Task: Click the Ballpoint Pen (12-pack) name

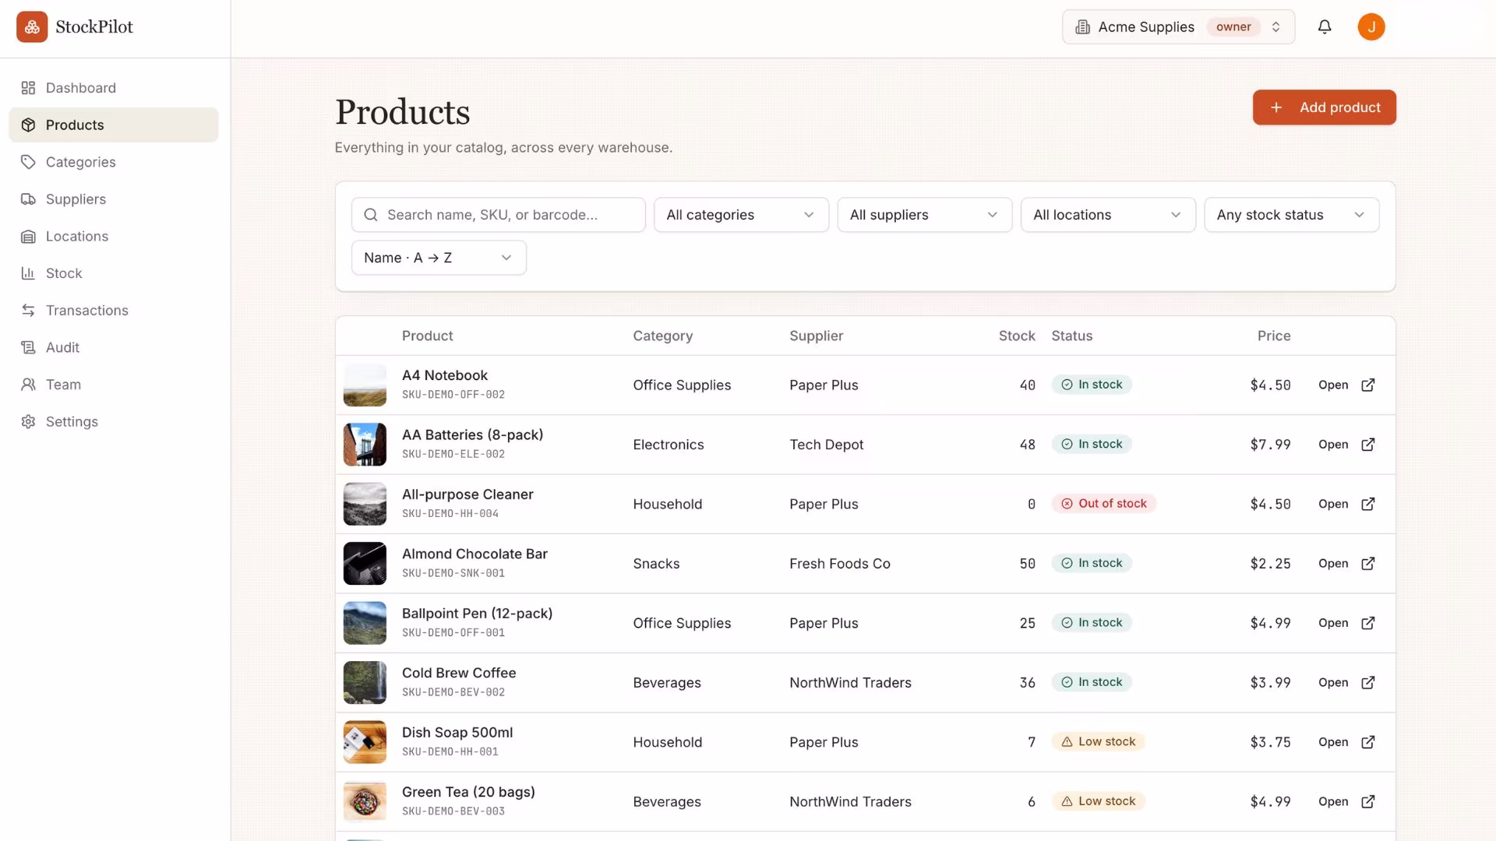Action: click(x=477, y=614)
